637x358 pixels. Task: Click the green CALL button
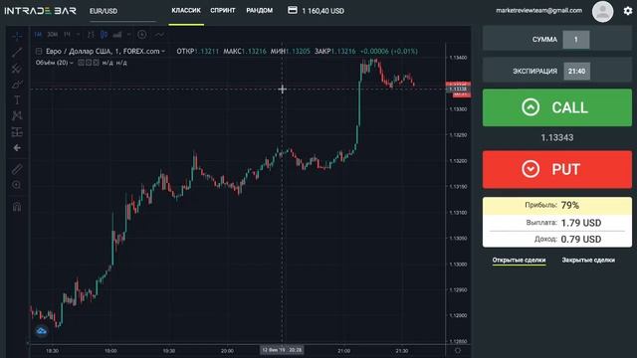pos(557,107)
